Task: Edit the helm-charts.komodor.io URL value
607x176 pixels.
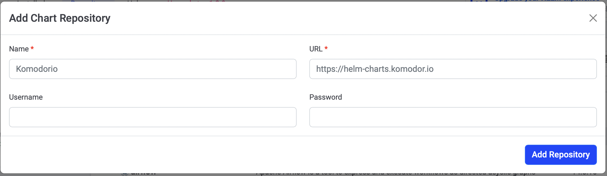Action: (x=375, y=69)
